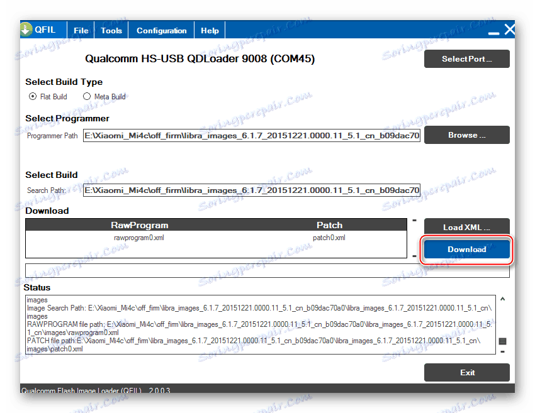
Task: Start flashing with the Download button
Action: pos(467,250)
